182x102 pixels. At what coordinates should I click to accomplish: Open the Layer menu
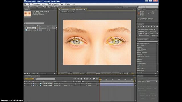click(x=44, y=4)
